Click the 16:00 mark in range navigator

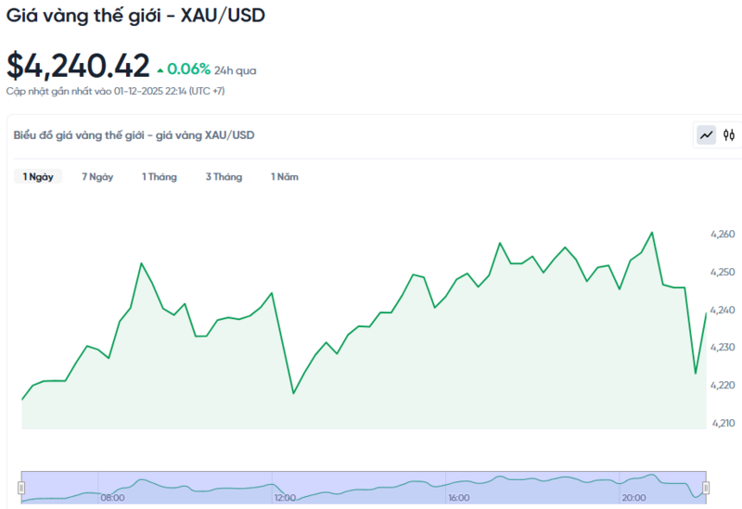click(x=458, y=498)
